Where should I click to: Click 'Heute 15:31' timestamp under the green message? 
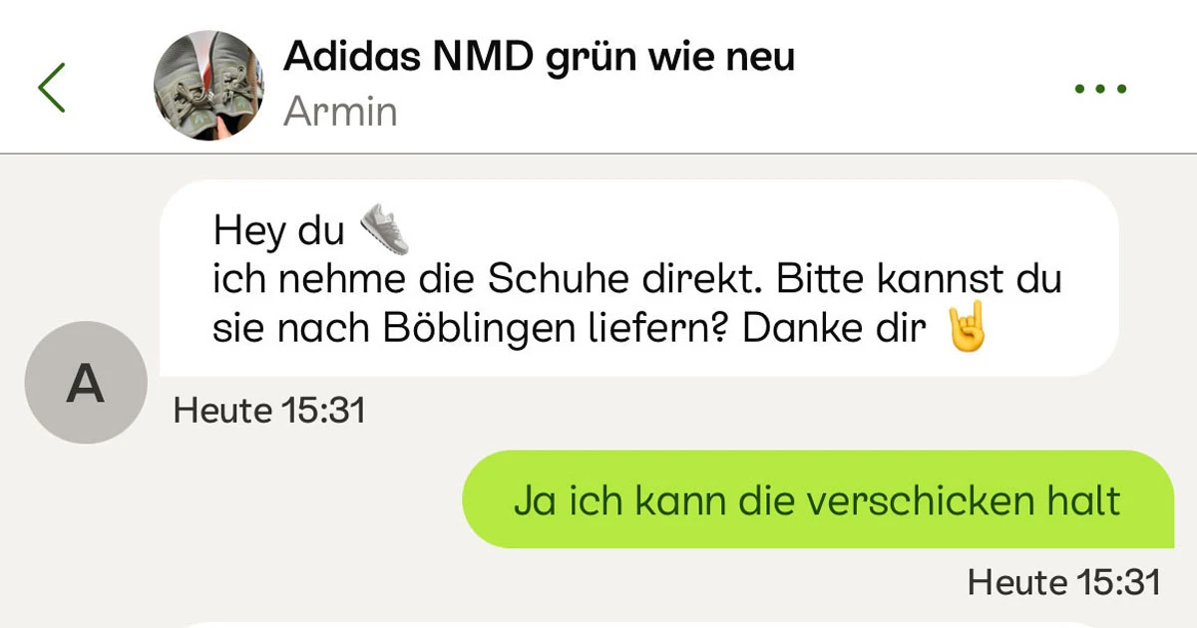pos(1063,582)
